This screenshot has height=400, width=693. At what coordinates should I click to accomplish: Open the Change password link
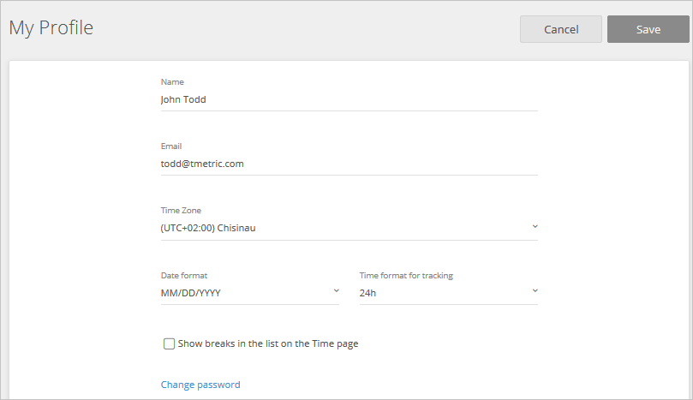point(200,385)
